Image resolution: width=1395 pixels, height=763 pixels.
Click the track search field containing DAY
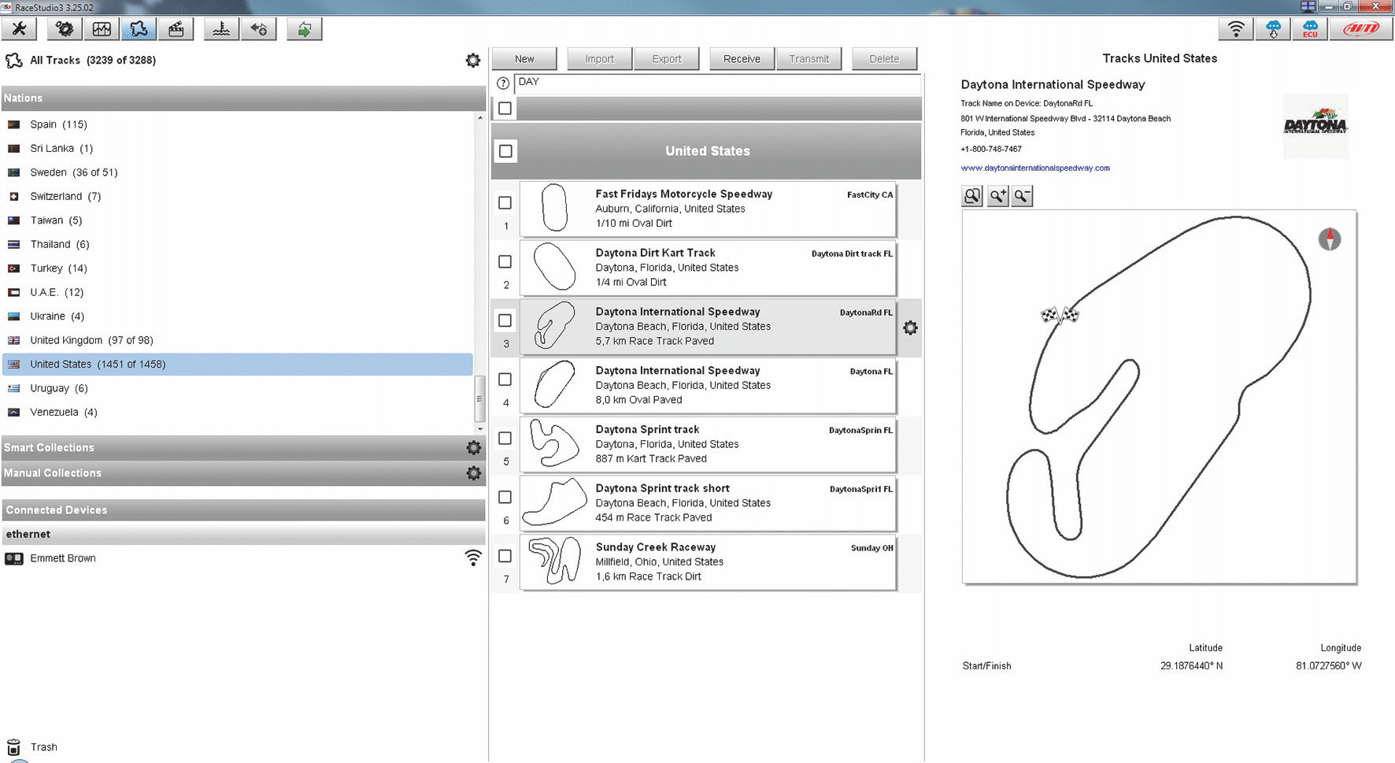pyautogui.click(x=717, y=83)
